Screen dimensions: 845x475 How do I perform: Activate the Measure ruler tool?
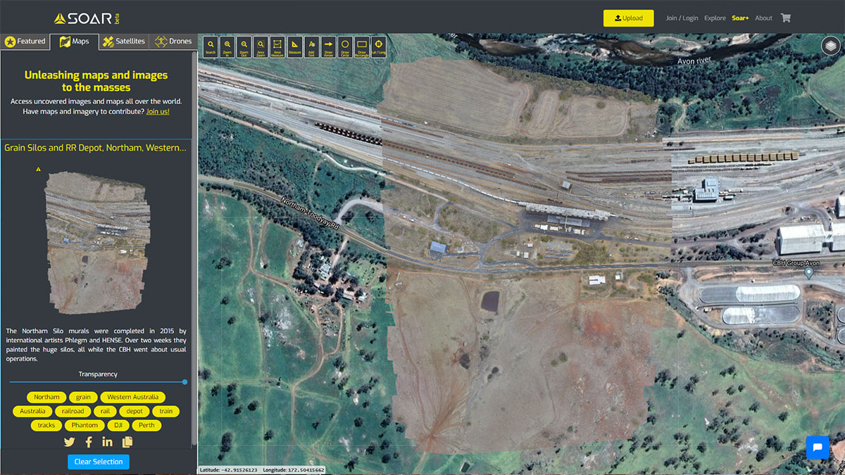point(294,46)
